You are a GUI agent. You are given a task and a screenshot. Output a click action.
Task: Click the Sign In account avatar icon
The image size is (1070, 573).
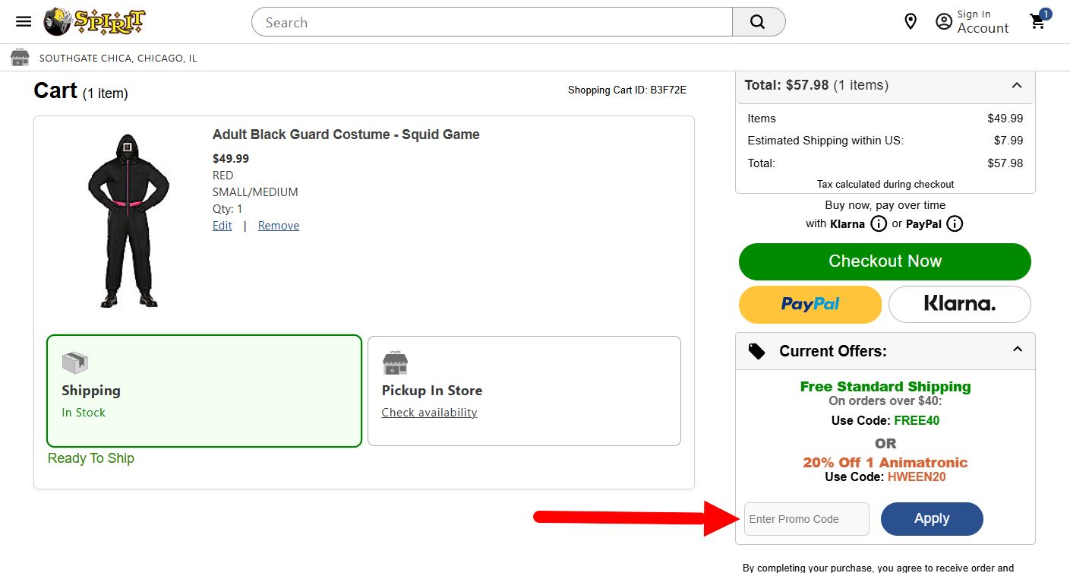click(x=944, y=22)
